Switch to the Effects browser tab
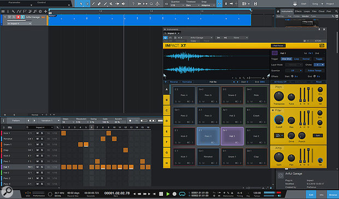The image size is (339, 199). click(x=298, y=11)
